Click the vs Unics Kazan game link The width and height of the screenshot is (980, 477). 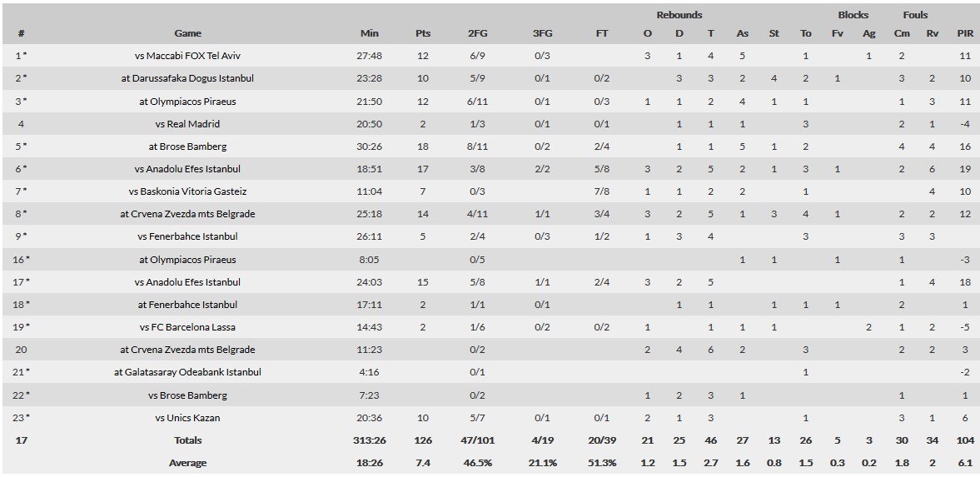[x=187, y=418]
